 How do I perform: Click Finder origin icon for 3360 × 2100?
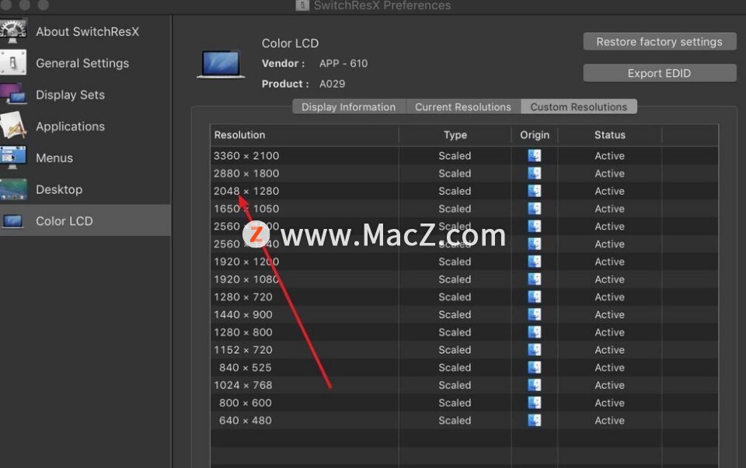tap(535, 156)
